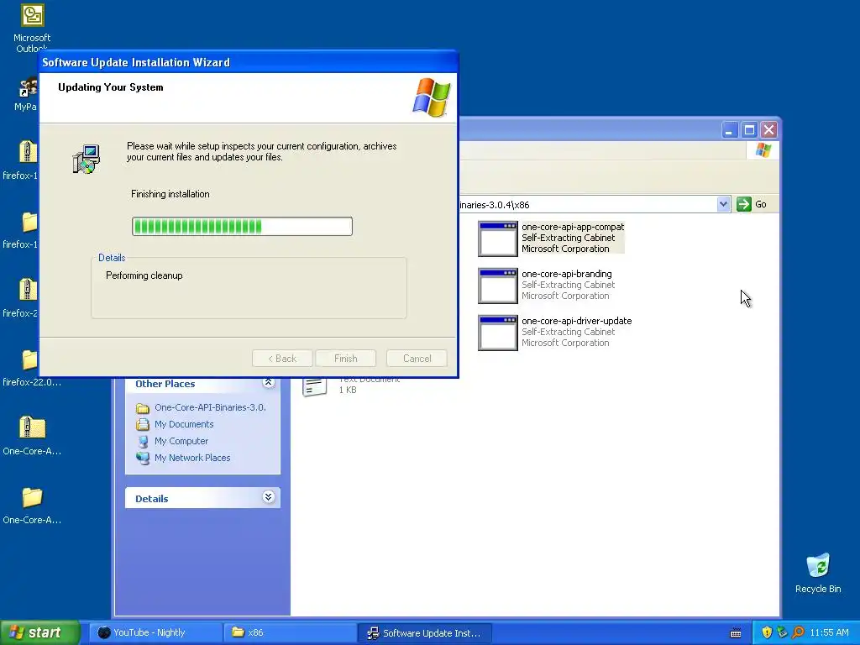Click the Finish button in wizard
This screenshot has width=860, height=645.
(345, 359)
